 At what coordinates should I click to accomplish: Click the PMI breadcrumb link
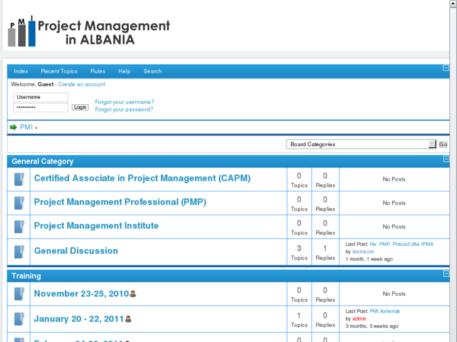26,127
